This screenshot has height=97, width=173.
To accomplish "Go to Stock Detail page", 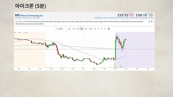I will tap(98, 18).
